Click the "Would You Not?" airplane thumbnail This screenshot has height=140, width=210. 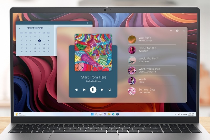click(132, 60)
